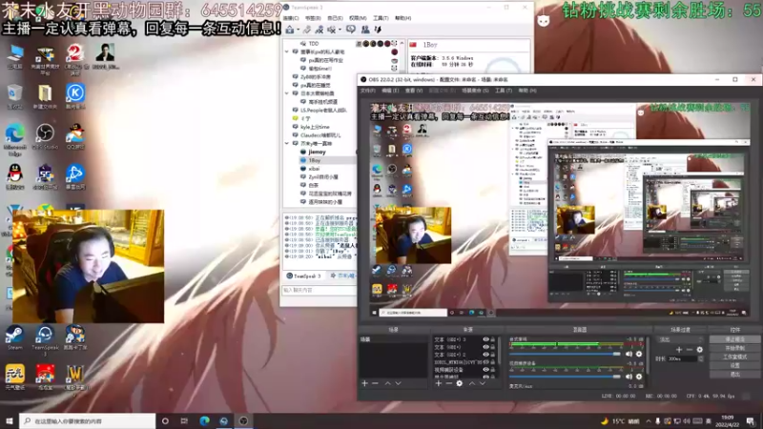
Task: Mute the 视频捕获设备 audio in mixer
Action: [x=629, y=377]
